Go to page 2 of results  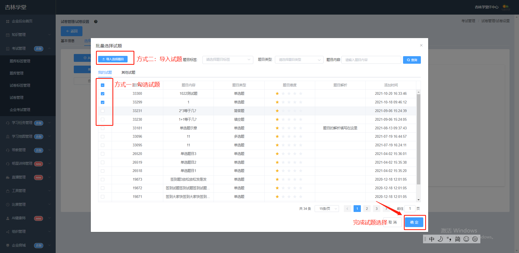(x=367, y=209)
